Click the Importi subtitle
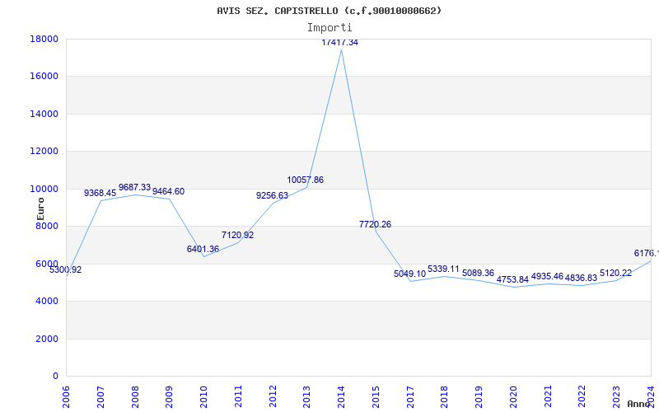Viewport: 659px width, 412px height. tap(329, 28)
